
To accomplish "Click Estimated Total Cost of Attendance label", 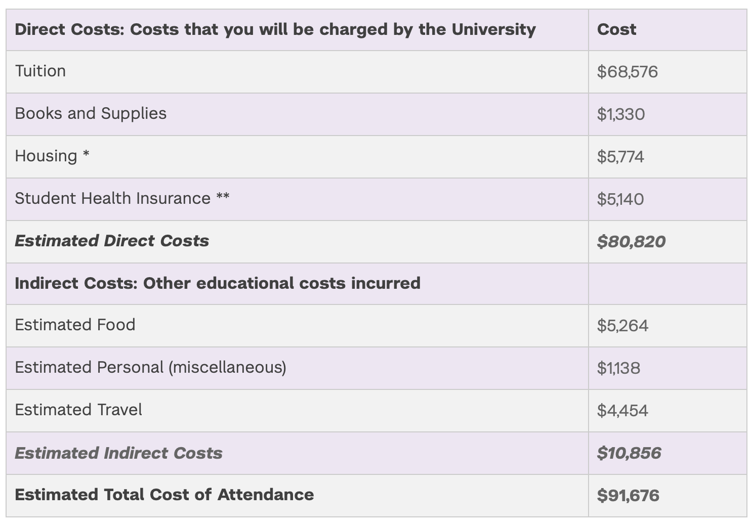I will click(164, 495).
